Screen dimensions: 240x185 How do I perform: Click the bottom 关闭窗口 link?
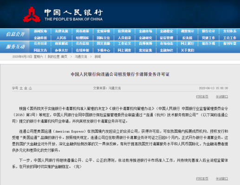pyautogui.click(x=222, y=179)
